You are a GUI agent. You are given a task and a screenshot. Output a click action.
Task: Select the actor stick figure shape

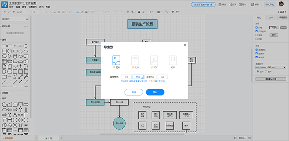20,66
